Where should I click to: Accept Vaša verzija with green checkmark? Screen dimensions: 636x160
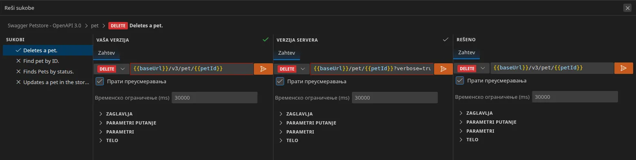coord(266,40)
